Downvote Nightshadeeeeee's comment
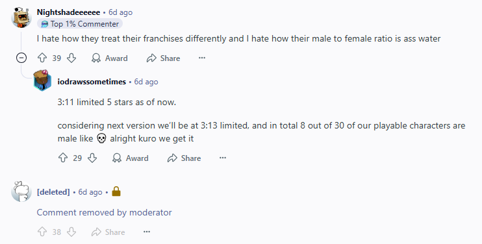This screenshot has width=482, height=244. (71, 58)
